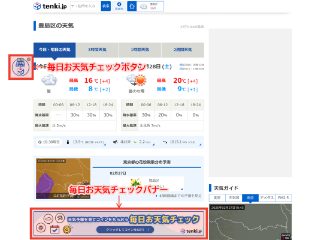The image size is (318, 240).
Task: Click the floating 毎日お天気チェック round button
Action: tap(20, 67)
